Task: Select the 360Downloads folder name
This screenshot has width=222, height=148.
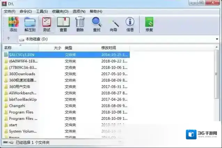Action: click(22, 74)
